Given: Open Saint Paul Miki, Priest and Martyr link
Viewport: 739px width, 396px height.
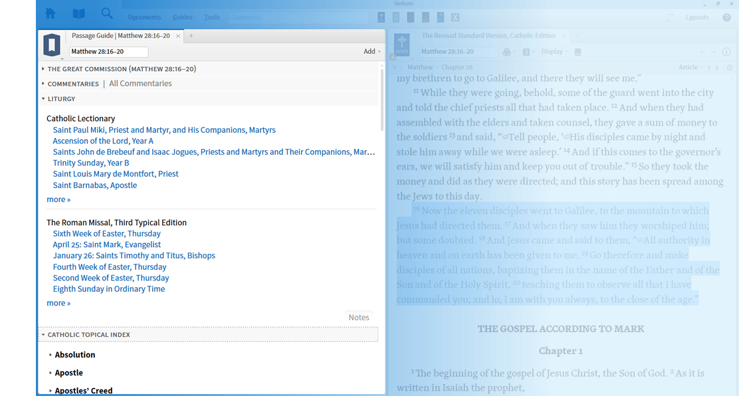Looking at the screenshot, I should coord(164,130).
